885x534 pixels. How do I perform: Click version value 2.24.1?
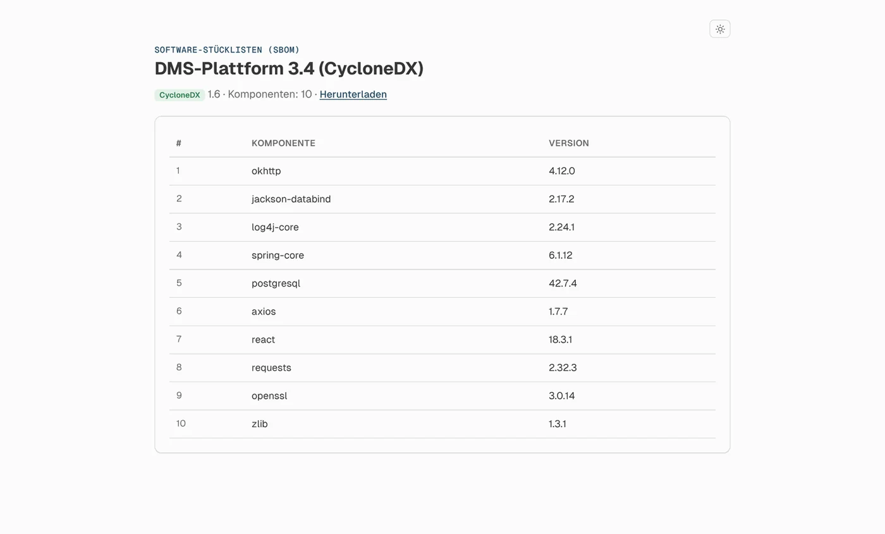tap(561, 227)
